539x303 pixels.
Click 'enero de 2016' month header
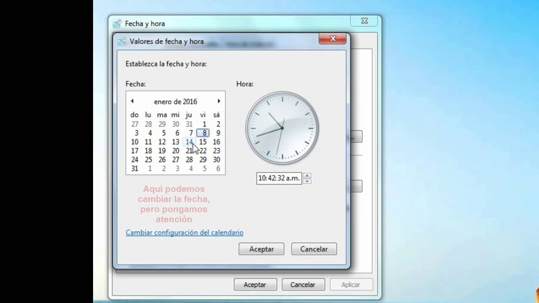click(x=176, y=101)
